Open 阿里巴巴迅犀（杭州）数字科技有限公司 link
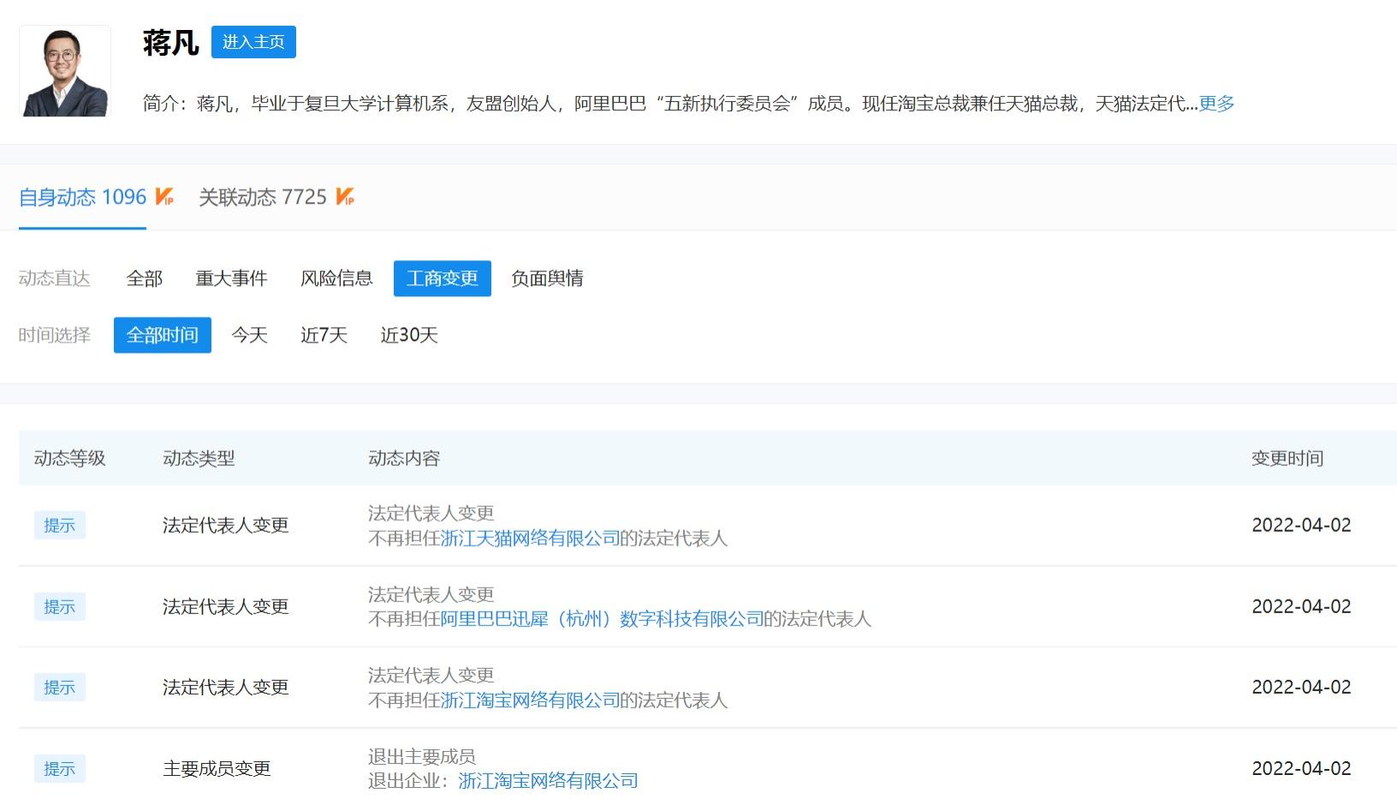Screen dimensions: 1397x805 click(x=602, y=619)
